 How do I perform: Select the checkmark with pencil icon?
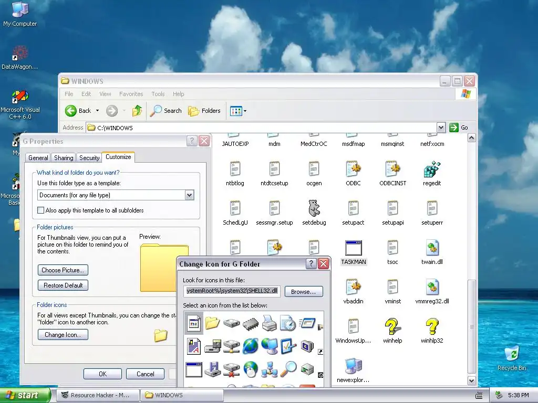(288, 346)
